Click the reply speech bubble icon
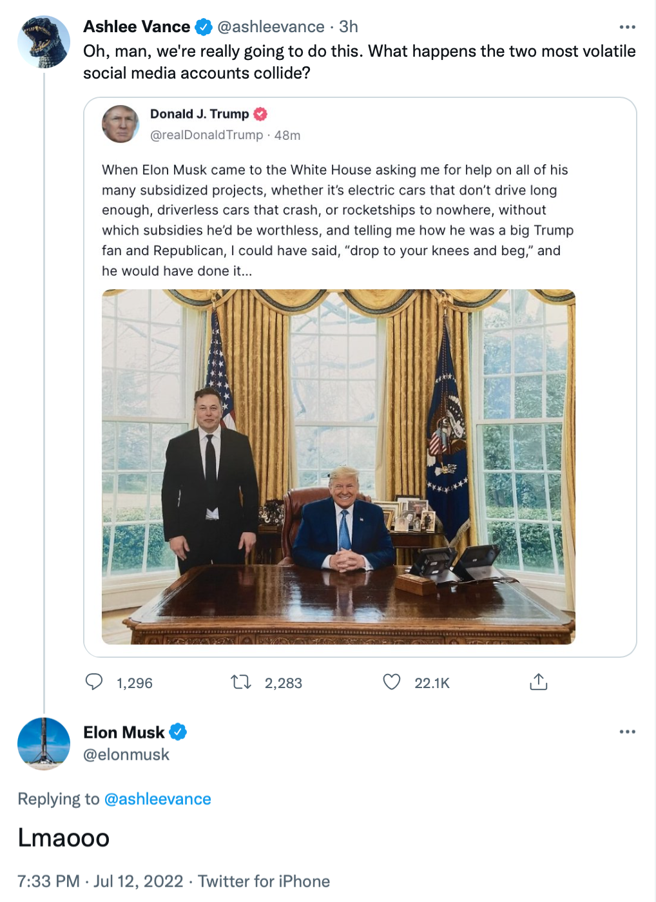 point(94,682)
